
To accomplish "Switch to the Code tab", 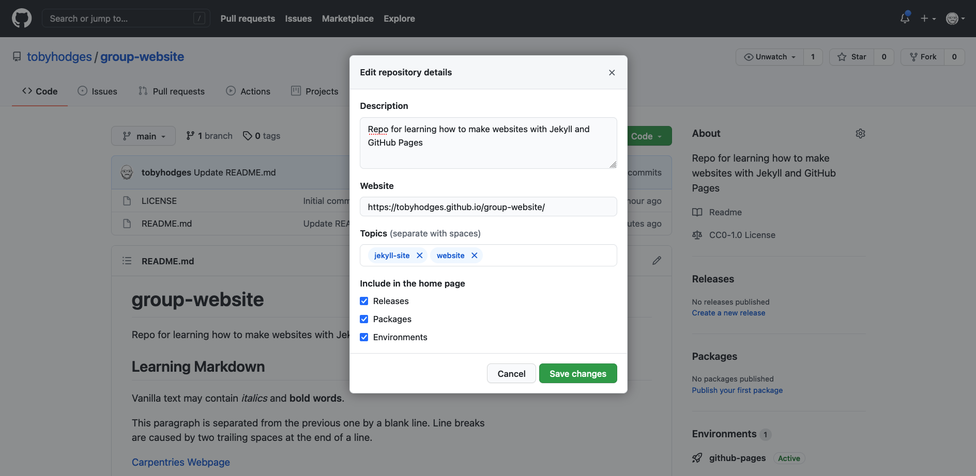I will pos(40,91).
